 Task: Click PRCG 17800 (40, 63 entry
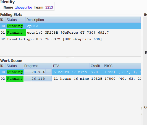(x=123, y=79)
